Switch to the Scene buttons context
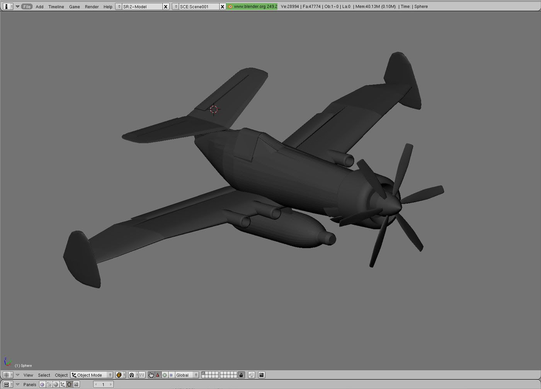Image resolution: width=541 pixels, height=389 pixels. point(76,384)
